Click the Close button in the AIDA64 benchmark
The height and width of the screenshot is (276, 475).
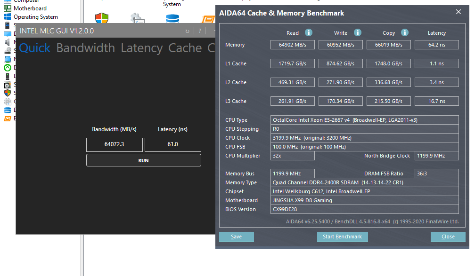point(448,237)
